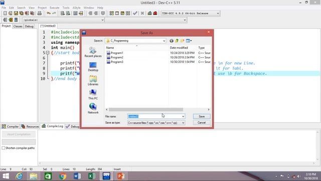Viewport: 321px width, 181px height.
Task: Click the Run program toolbar icon
Action: tap(117, 14)
